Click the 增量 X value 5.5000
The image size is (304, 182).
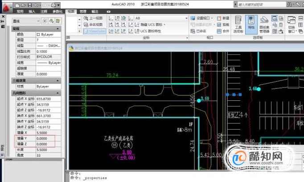49,133
